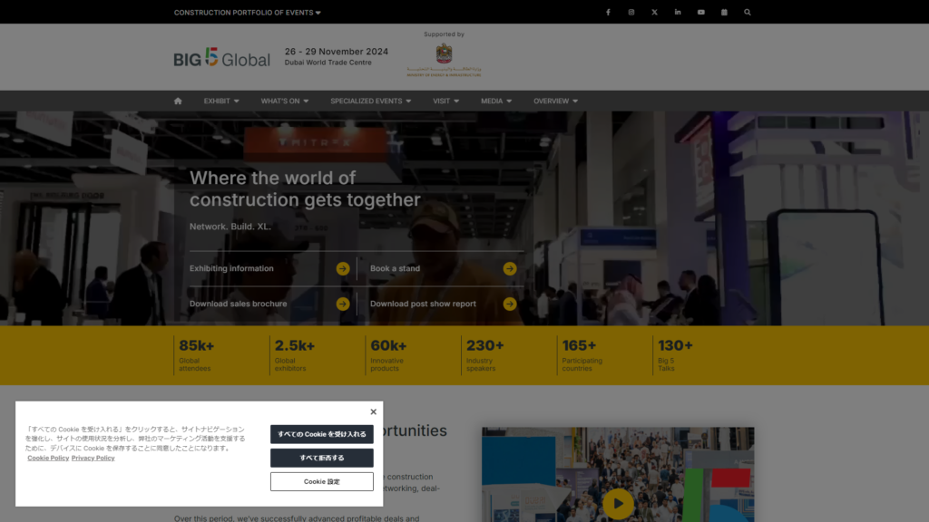Screen dimensions: 929x522
Task: Expand the Specialized Events menu
Action: pyautogui.click(x=370, y=101)
